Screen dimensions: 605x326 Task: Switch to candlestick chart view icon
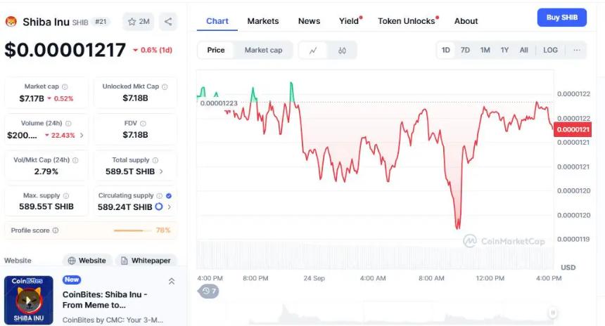(342, 51)
